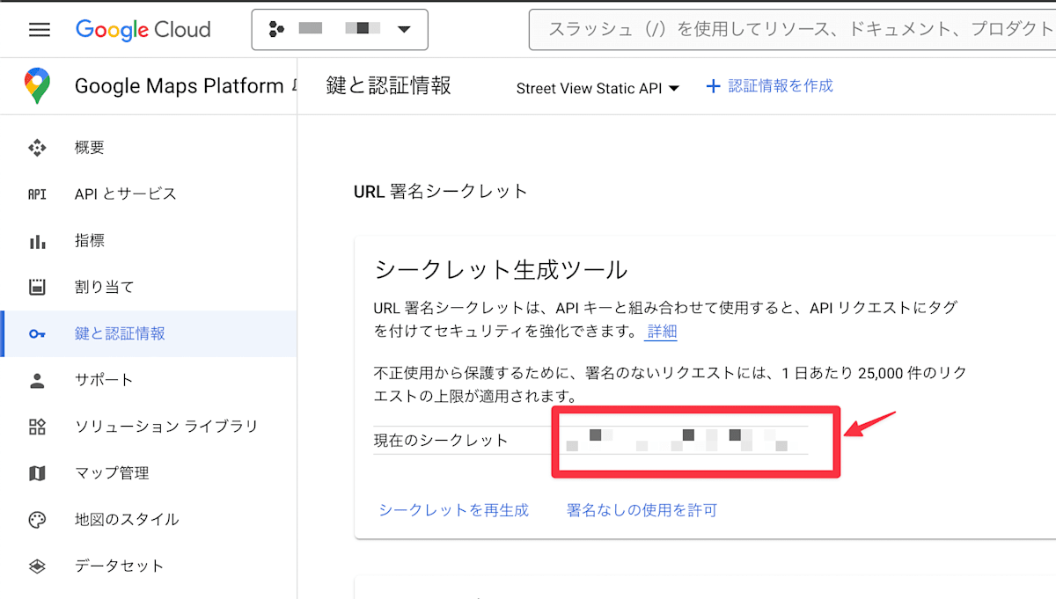Click the Google Cloud logo
The width and height of the screenshot is (1056, 599).
[143, 30]
